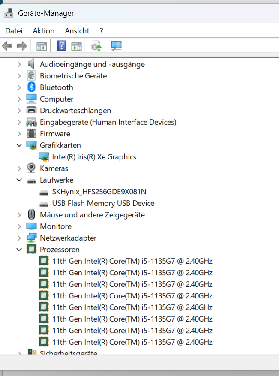279x376 pixels.
Task: Click the USB Flash Memory drive icon
Action: click(44, 204)
